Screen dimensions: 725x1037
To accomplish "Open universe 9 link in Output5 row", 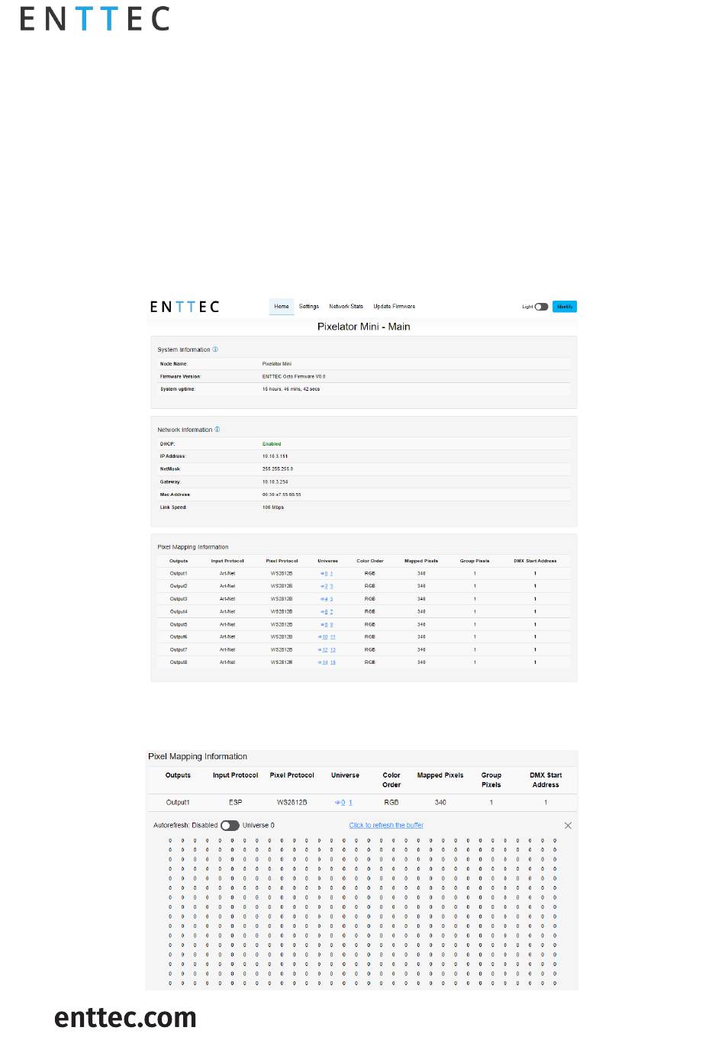I will coord(331,624).
